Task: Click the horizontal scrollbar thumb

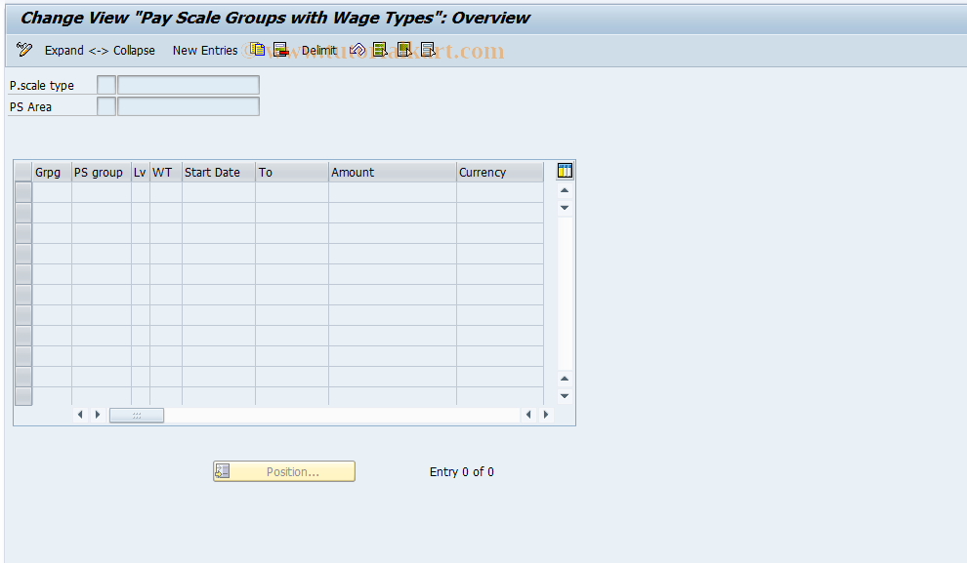Action: click(x=137, y=415)
